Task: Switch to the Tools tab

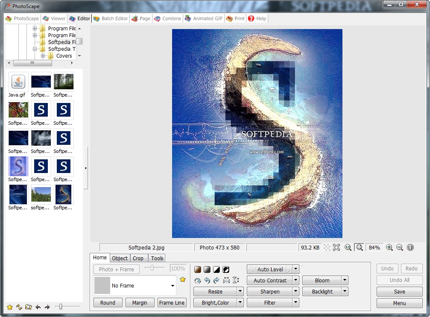Action: 157,258
